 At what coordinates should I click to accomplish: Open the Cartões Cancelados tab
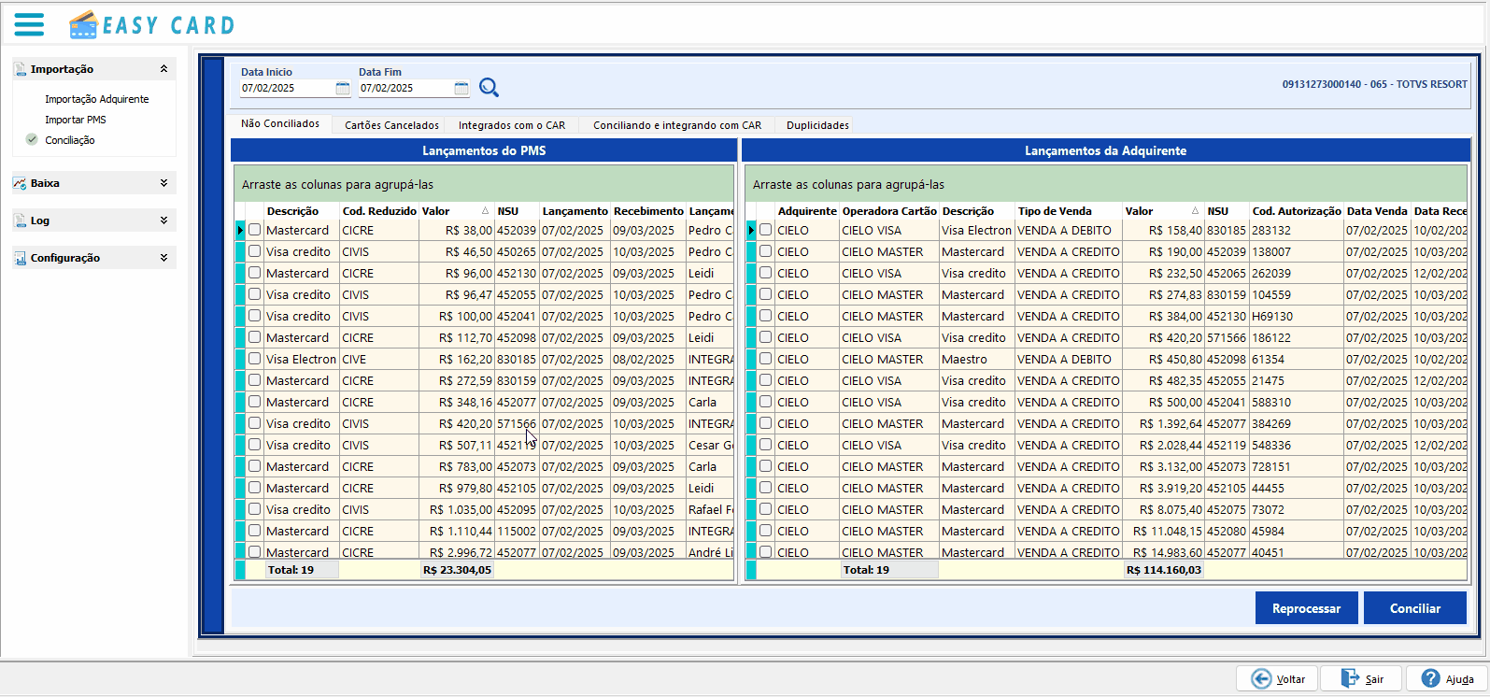391,125
